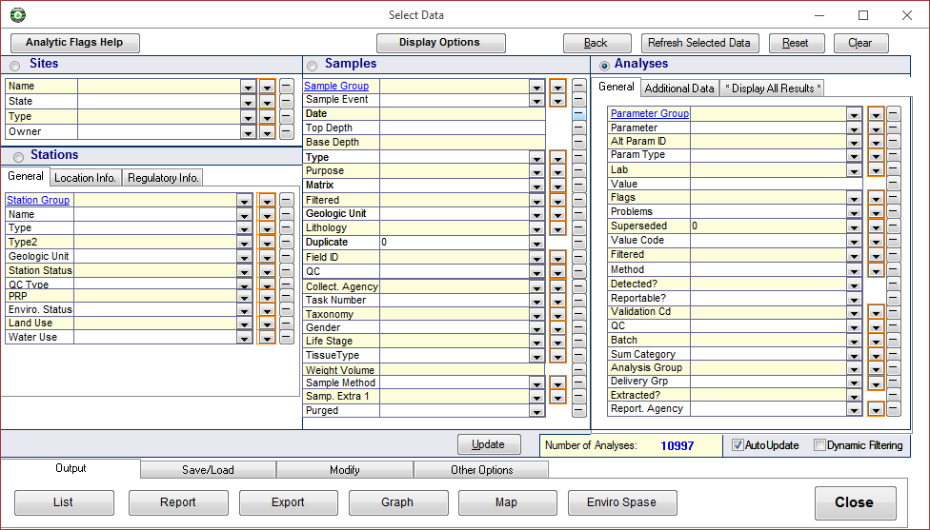Open multi-select list for Taxonomy
Image resolution: width=930 pixels, height=530 pixels.
pyautogui.click(x=557, y=315)
